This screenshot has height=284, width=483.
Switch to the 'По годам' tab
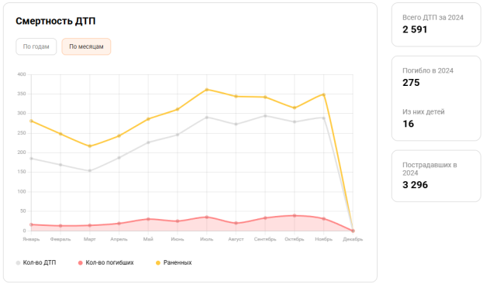point(36,46)
